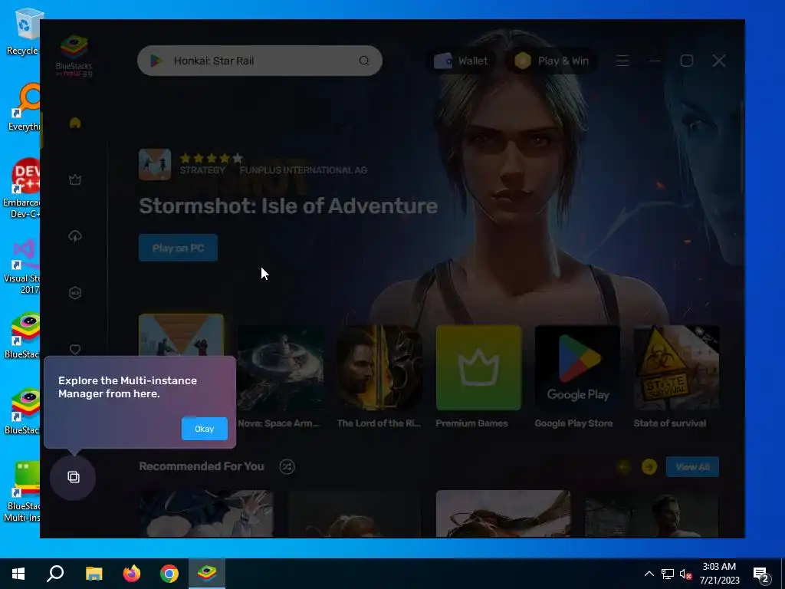Viewport: 785px width, 589px height.
Task: Click the Okay button in the tooltip
Action: 204,429
